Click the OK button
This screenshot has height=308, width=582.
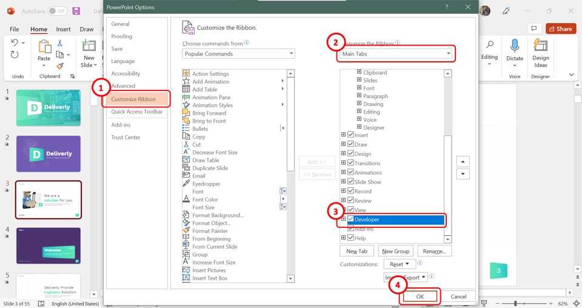point(420,296)
